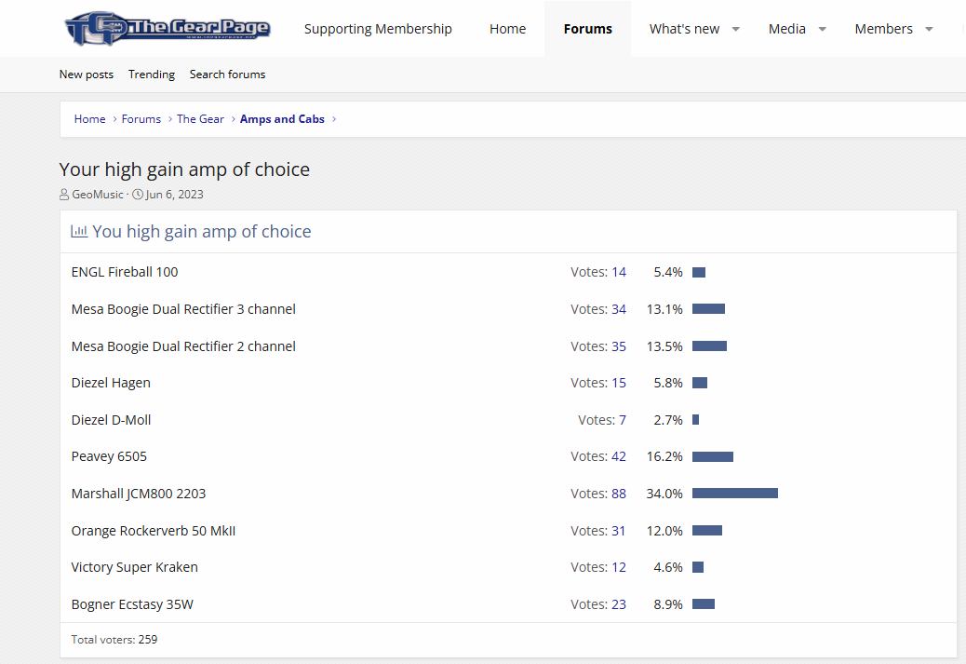Open Trending threads

click(x=152, y=74)
